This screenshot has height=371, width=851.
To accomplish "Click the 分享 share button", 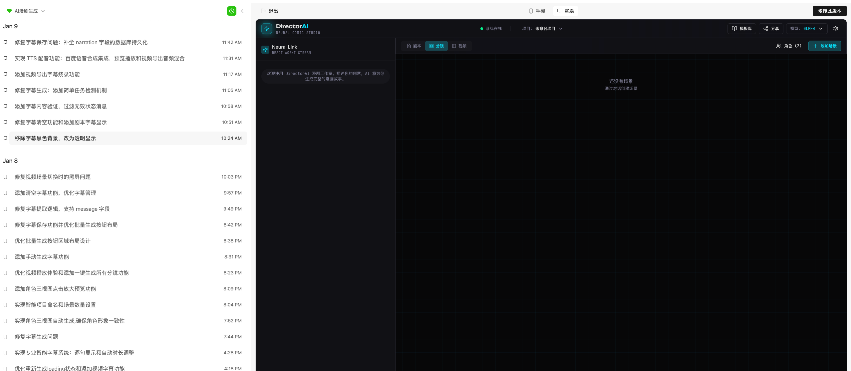I will [x=771, y=29].
